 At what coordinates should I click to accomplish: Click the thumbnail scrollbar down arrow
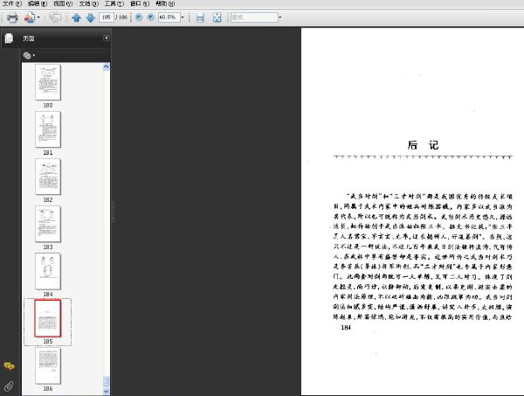[x=107, y=392]
